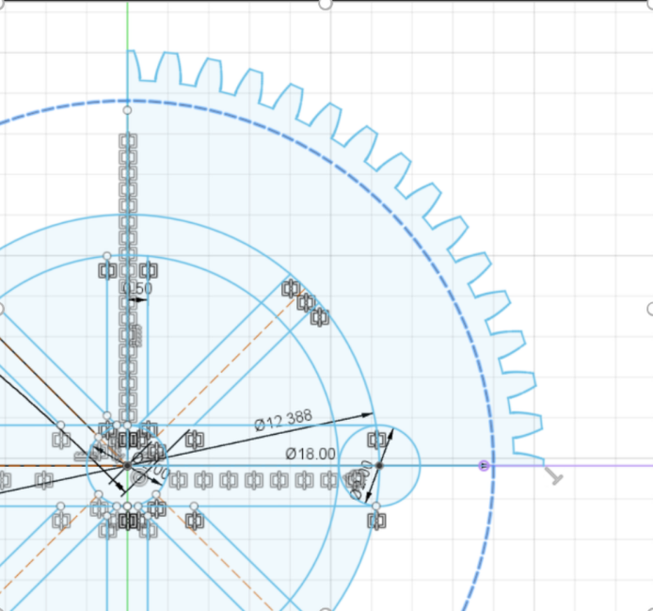Select the small circle's right edge
This screenshot has width=653, height=611.
coord(420,465)
